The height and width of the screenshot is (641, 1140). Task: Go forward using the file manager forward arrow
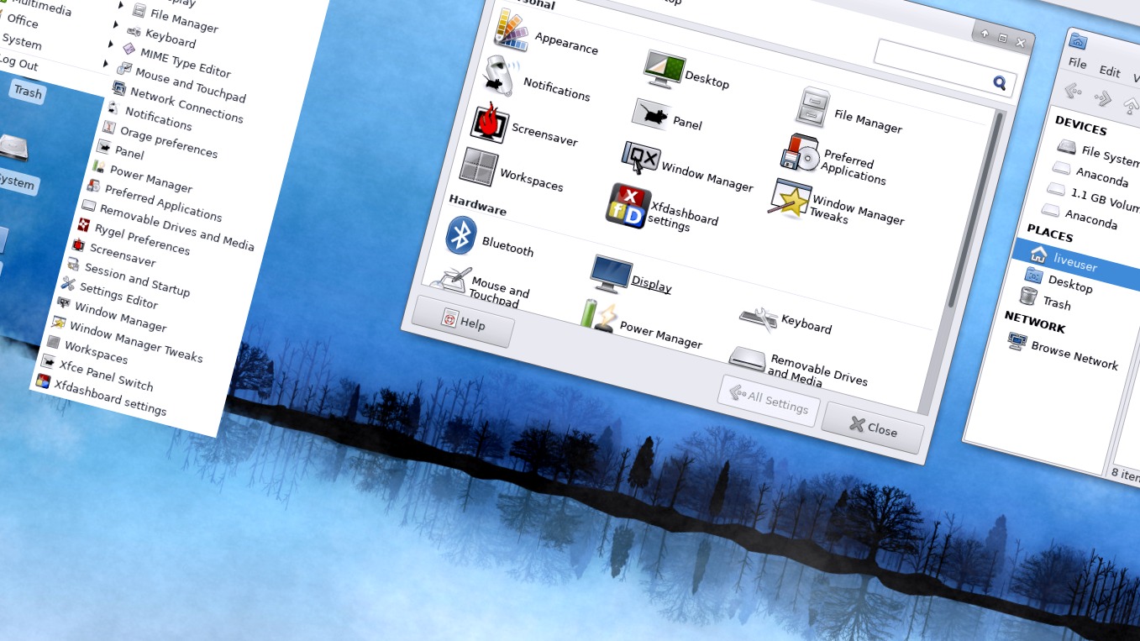point(1102,97)
